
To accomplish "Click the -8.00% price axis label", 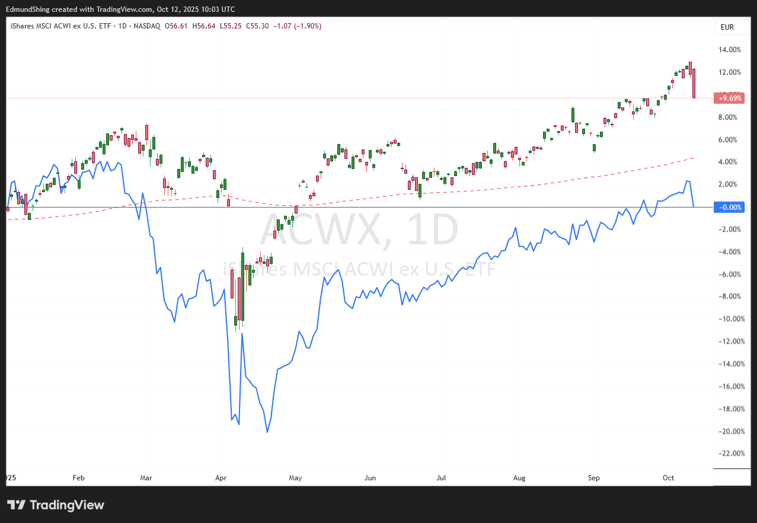I will click(x=729, y=296).
